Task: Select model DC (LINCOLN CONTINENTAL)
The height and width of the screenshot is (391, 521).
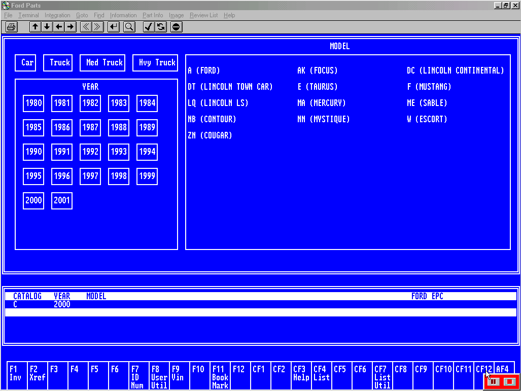Action: tap(455, 70)
